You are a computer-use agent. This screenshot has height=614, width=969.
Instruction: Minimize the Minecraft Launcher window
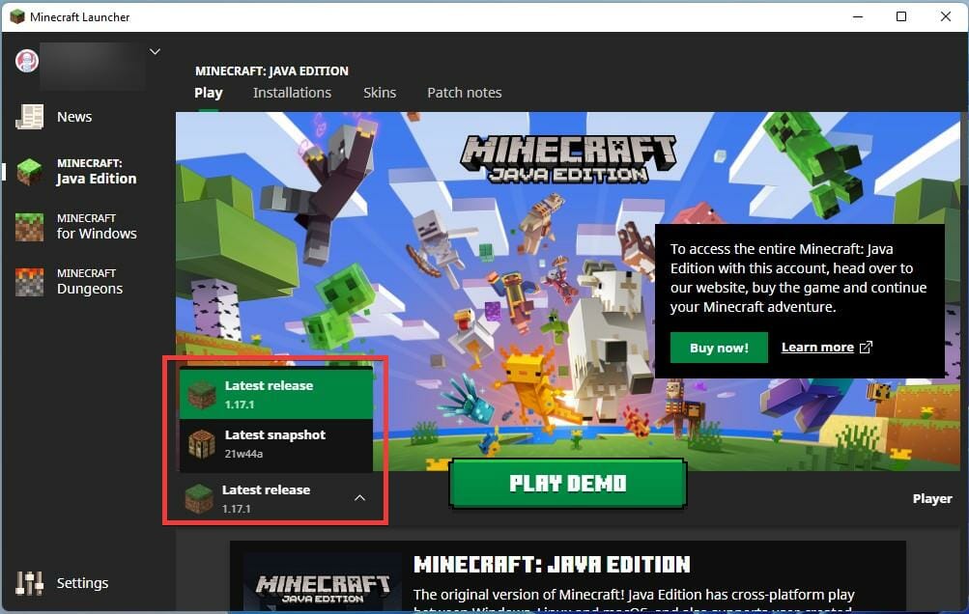[x=858, y=16]
